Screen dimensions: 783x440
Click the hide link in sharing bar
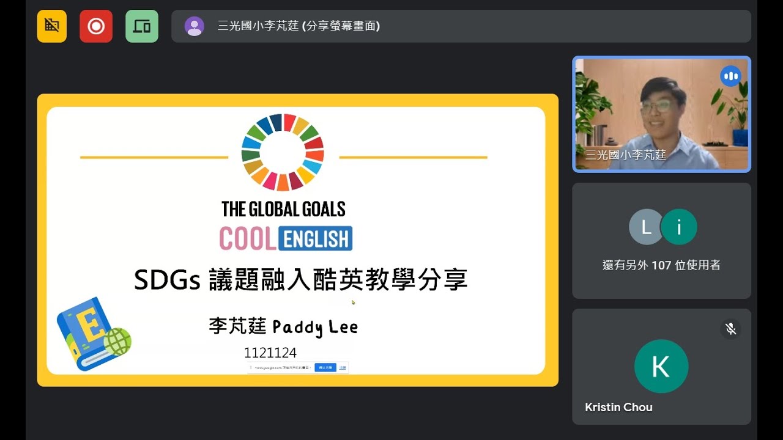click(343, 367)
